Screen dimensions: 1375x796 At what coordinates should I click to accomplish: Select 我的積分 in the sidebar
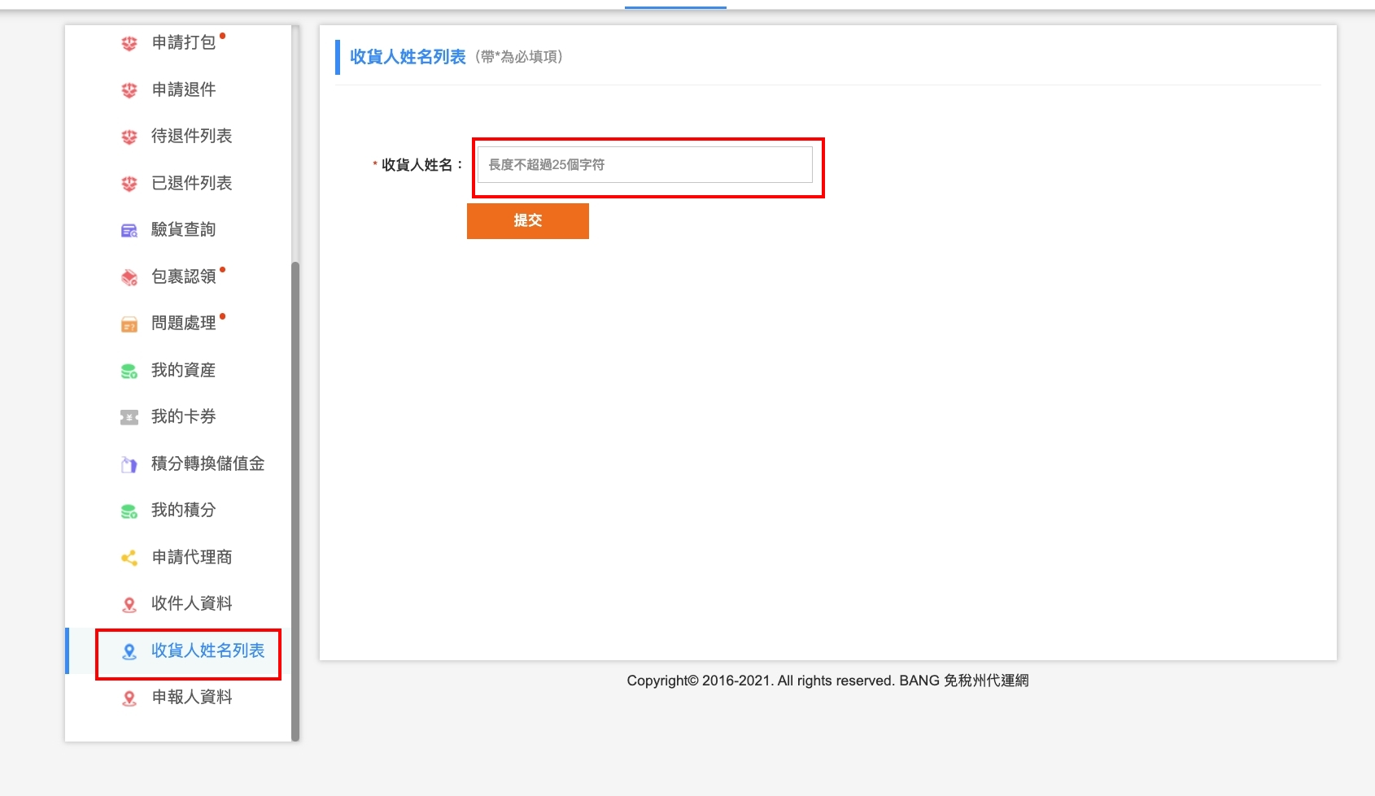click(x=183, y=511)
